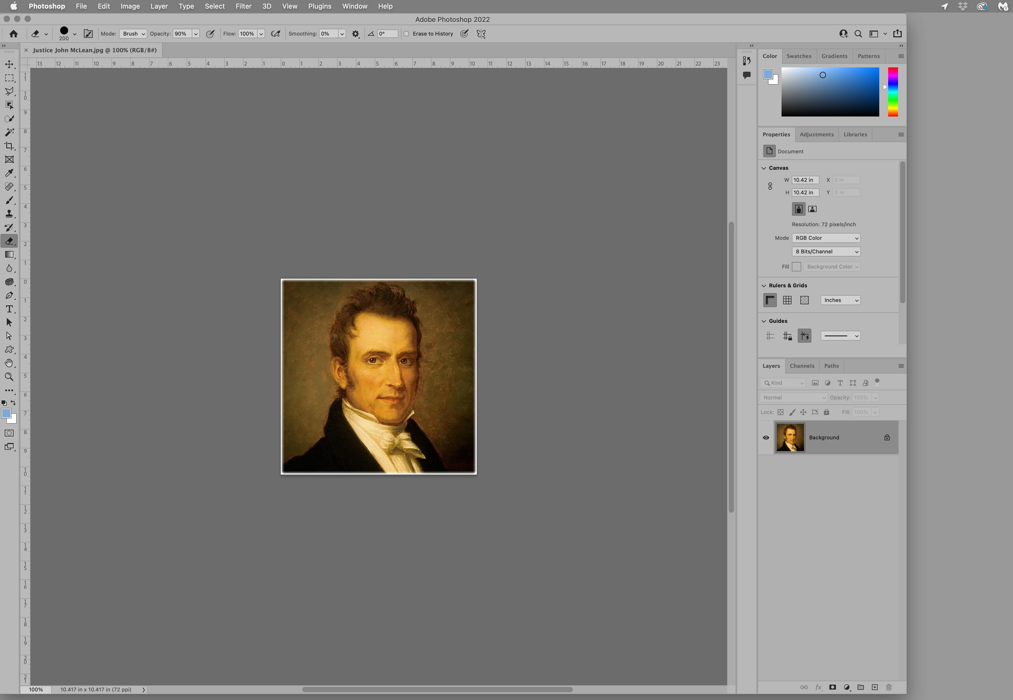Click the Gradient tool icon
This screenshot has width=1013, height=700.
coord(9,255)
